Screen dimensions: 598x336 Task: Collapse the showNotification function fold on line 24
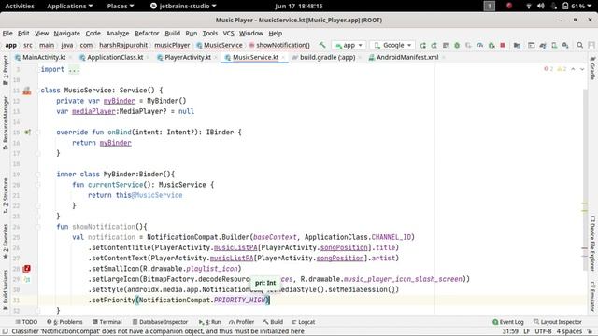37,227
